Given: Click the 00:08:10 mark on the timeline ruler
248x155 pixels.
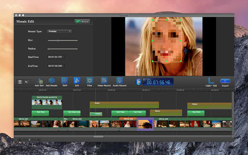Looking at the screenshot, I should click(146, 90).
